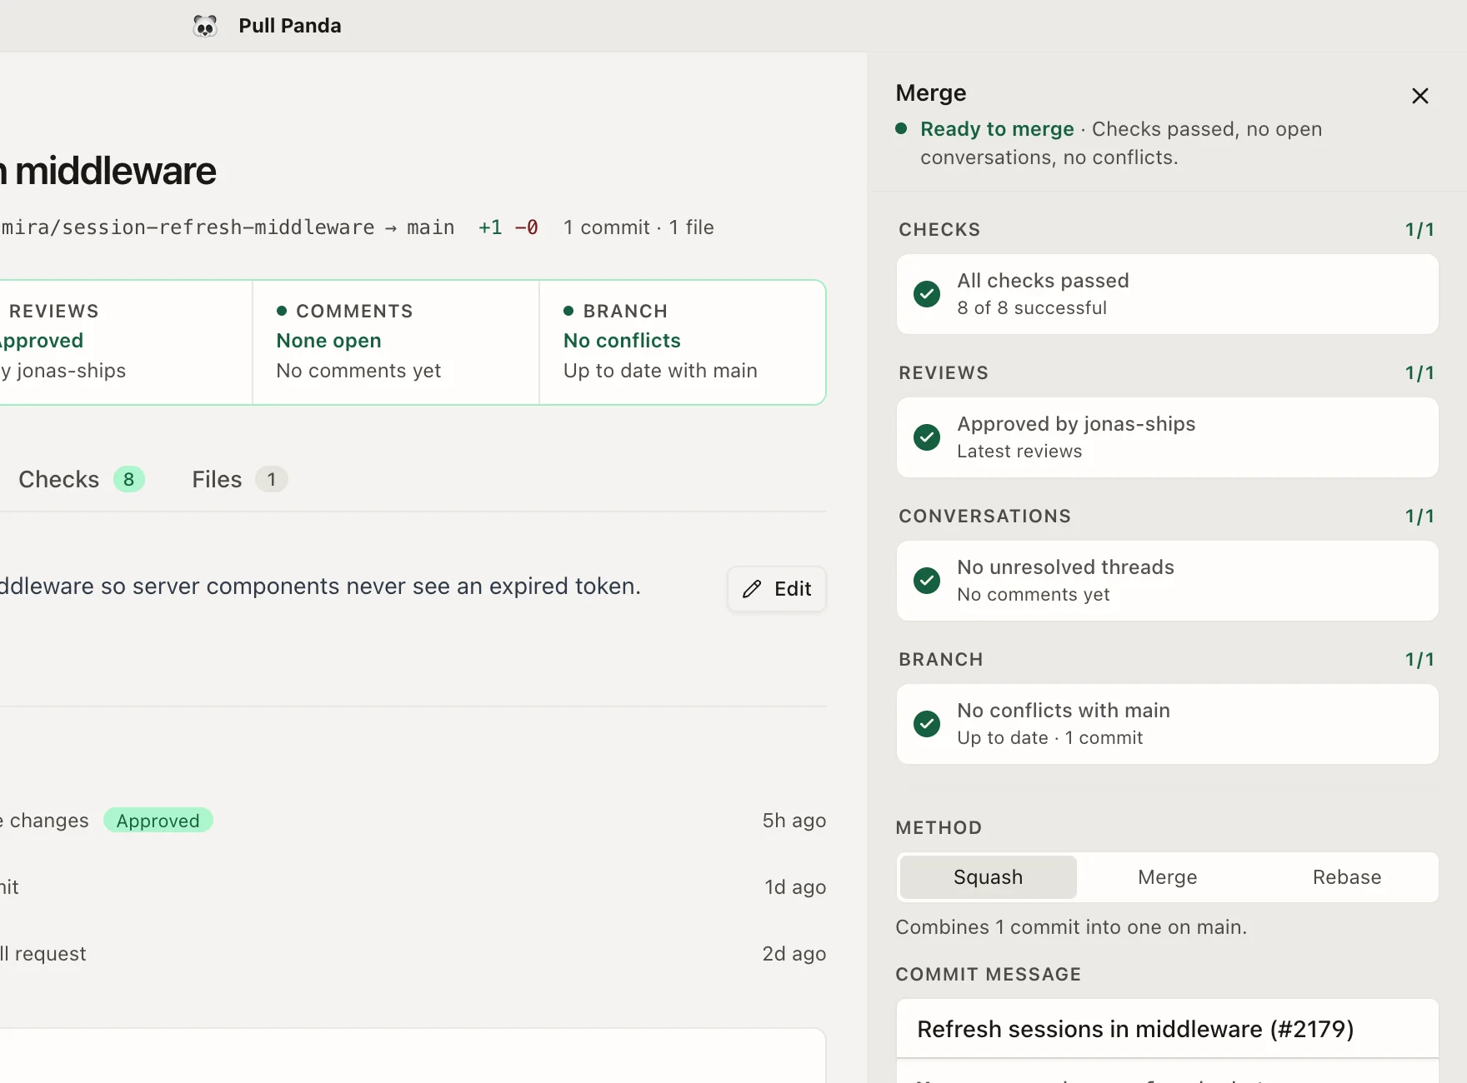
Task: Click the All checks passed checkmark icon
Action: [927, 294]
